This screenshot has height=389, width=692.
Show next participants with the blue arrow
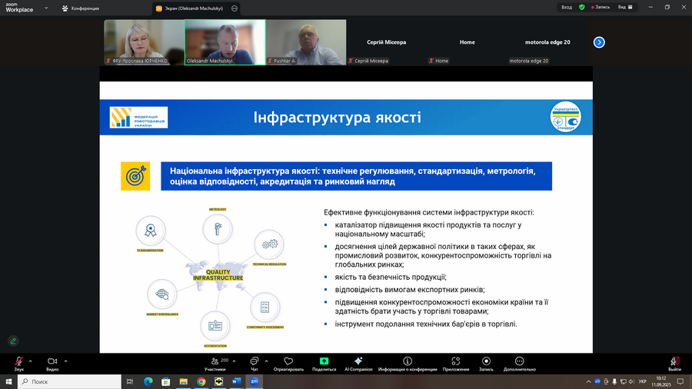(x=599, y=42)
